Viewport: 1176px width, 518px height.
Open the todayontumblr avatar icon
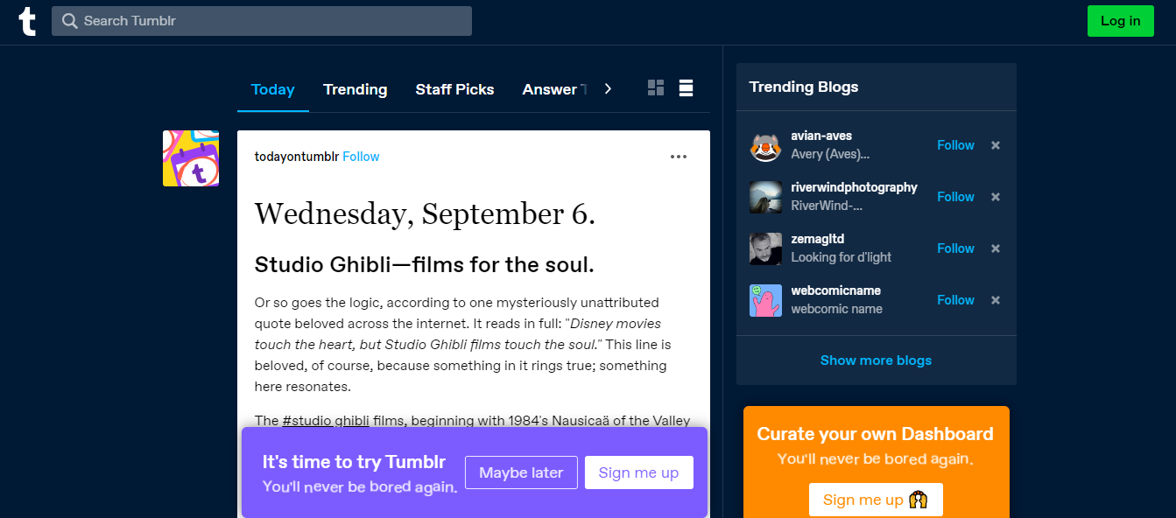point(191,158)
